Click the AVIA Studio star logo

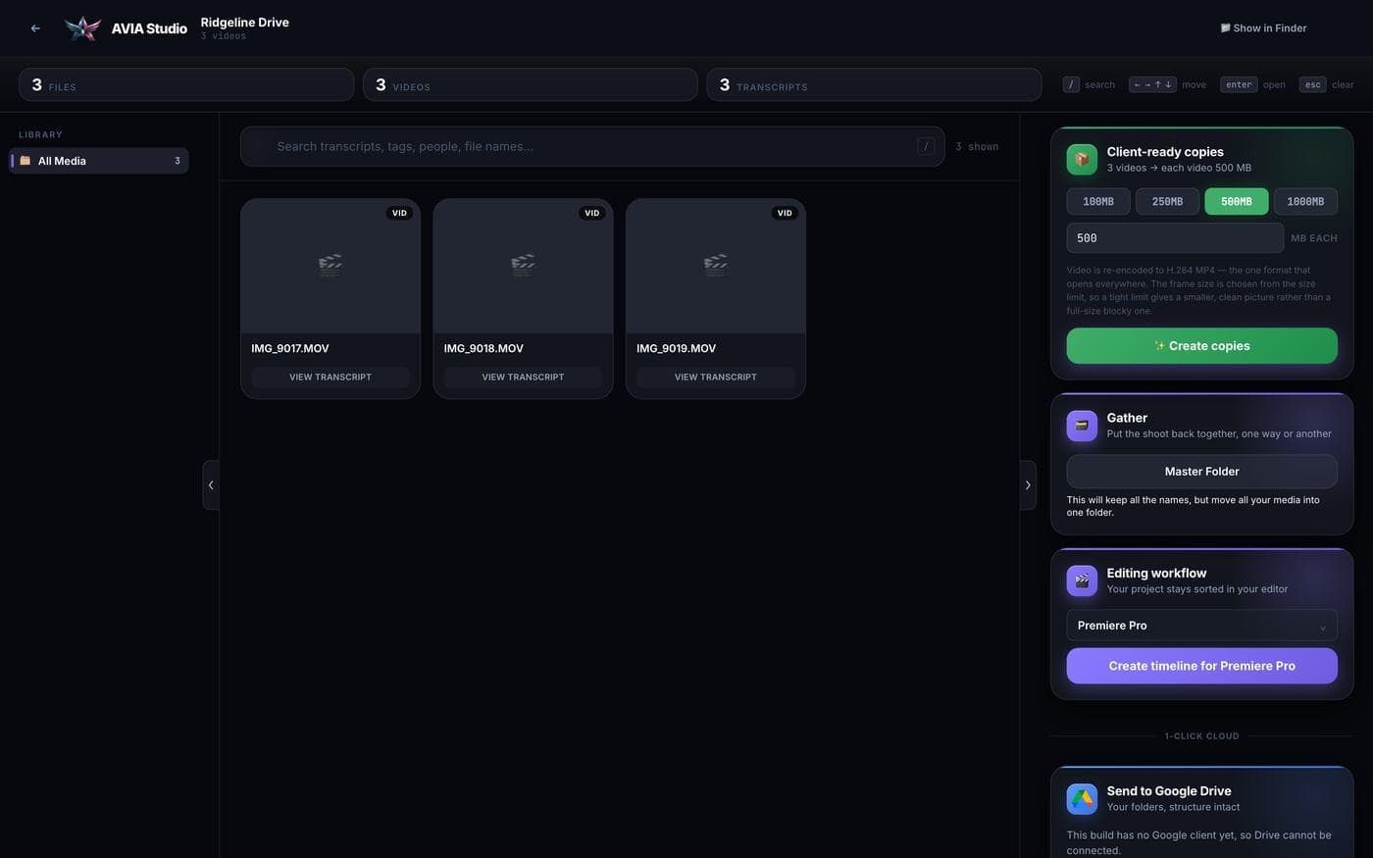click(82, 28)
